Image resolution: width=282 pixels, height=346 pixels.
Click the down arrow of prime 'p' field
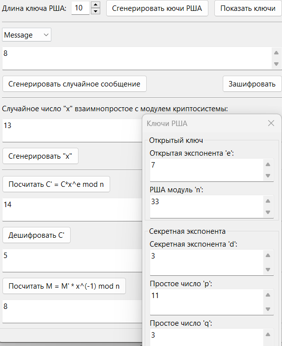click(x=268, y=309)
